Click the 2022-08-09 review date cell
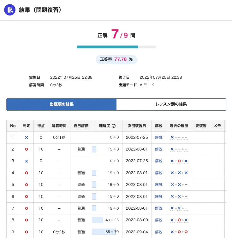Viewport: 232px width, 240px height. [x=137, y=220]
